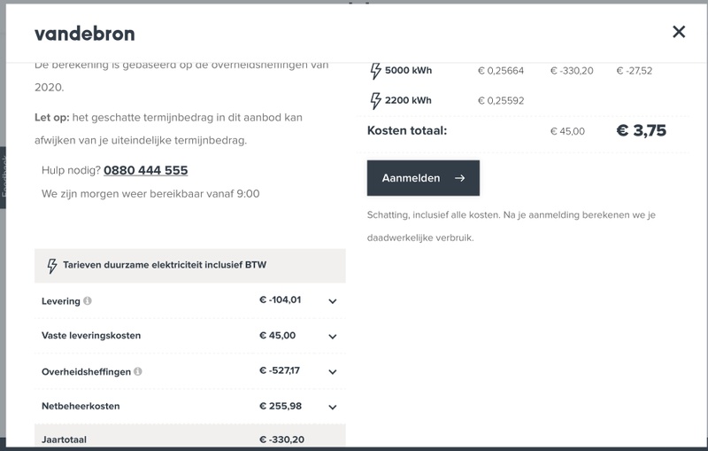Viewport: 708px width, 451px height.
Task: Click the bold monthly total € 3,75
Action: [641, 130]
